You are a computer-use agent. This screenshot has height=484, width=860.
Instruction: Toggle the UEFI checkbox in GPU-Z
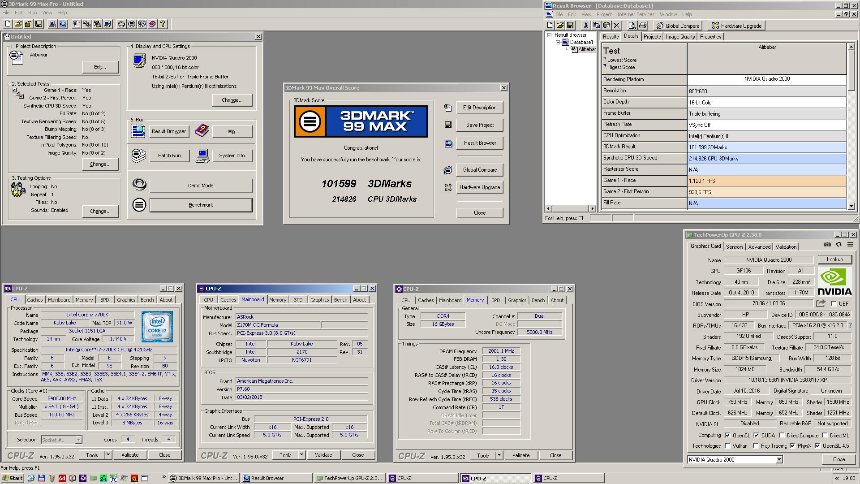(834, 304)
